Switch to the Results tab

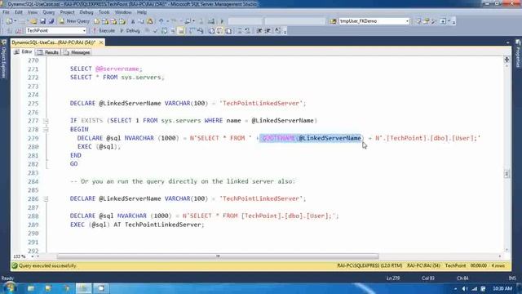48,52
